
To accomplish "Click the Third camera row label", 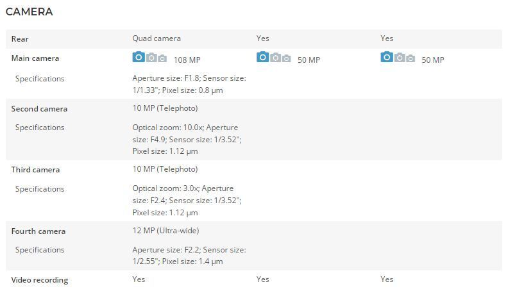I will 35,170.
